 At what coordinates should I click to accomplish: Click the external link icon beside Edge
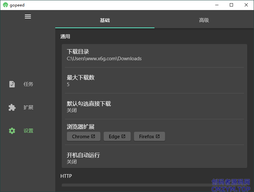[x=123, y=136]
